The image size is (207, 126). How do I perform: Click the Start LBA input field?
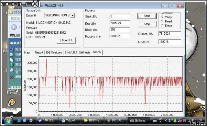click(120, 16)
